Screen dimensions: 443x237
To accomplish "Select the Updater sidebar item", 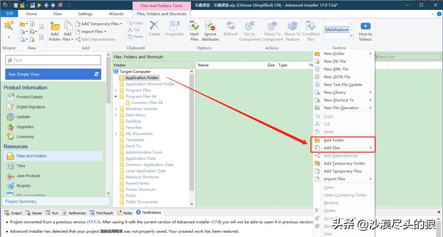I will [23, 117].
